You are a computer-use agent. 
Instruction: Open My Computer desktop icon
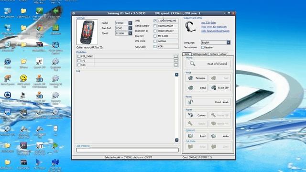(x=8, y=13)
